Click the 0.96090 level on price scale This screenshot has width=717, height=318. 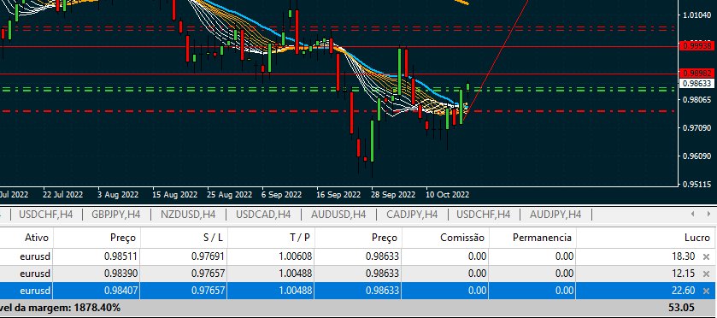coord(697,156)
